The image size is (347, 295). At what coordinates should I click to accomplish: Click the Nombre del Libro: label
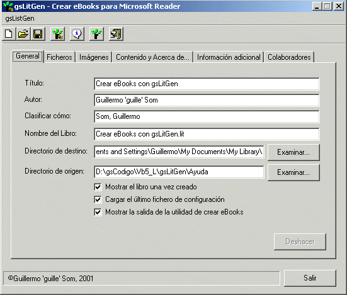[x=50, y=133]
